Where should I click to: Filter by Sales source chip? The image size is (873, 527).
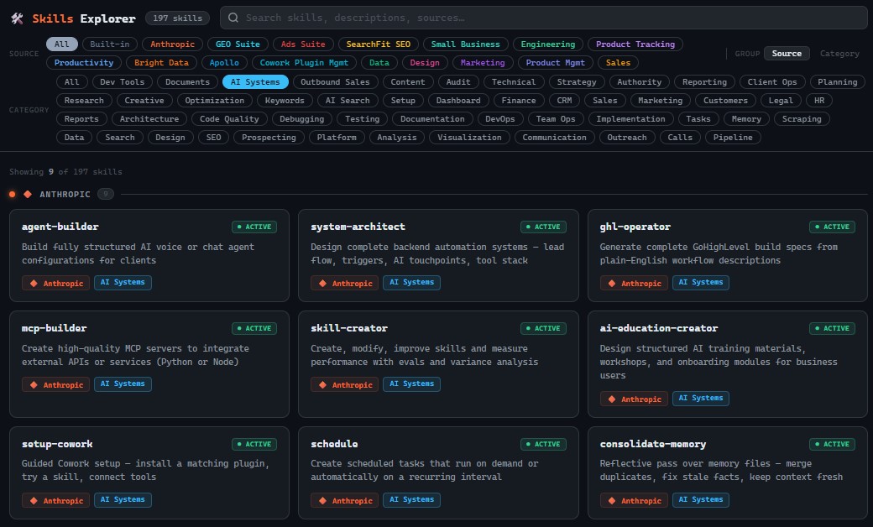click(619, 62)
